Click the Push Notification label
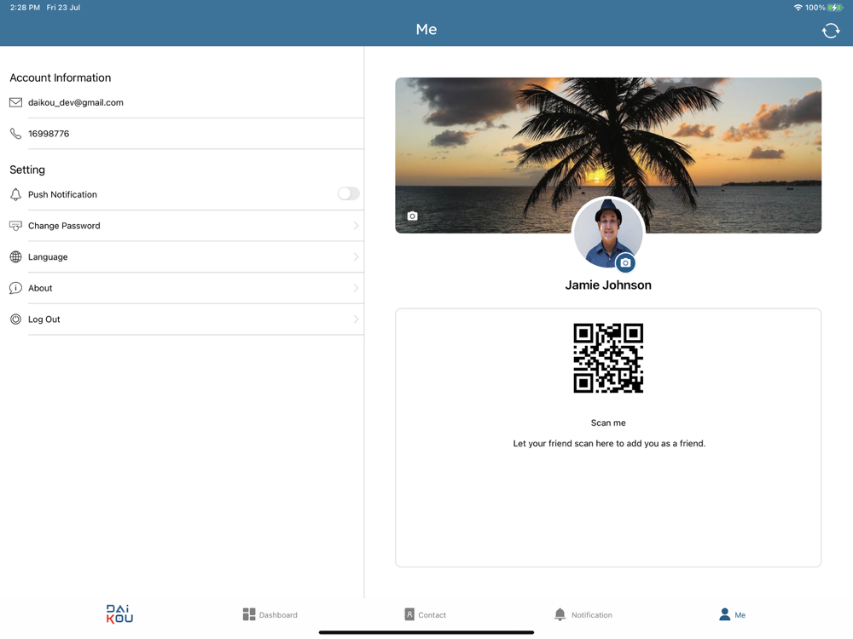Screen dimensions: 853x639 pos(62,194)
